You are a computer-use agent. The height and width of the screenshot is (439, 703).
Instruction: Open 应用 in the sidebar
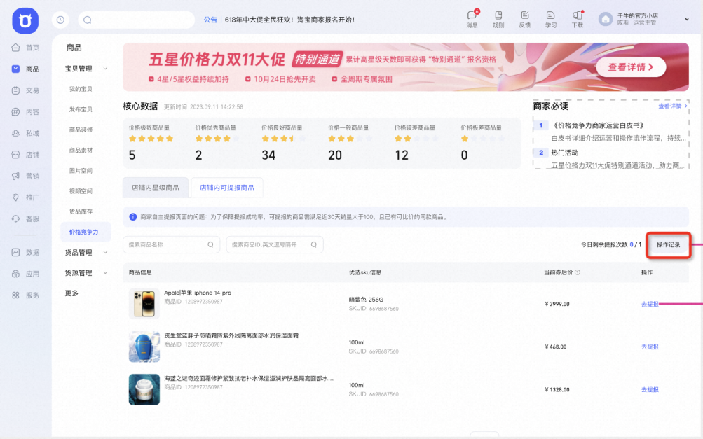coord(25,274)
